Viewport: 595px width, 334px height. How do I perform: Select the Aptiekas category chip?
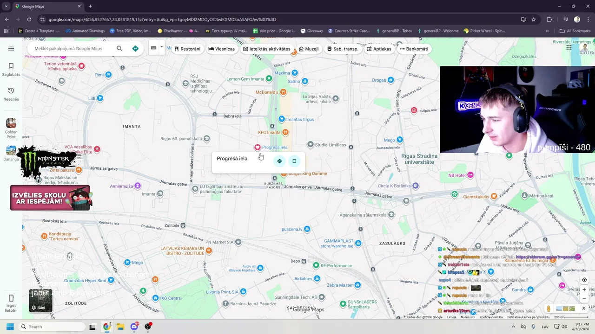pyautogui.click(x=379, y=49)
